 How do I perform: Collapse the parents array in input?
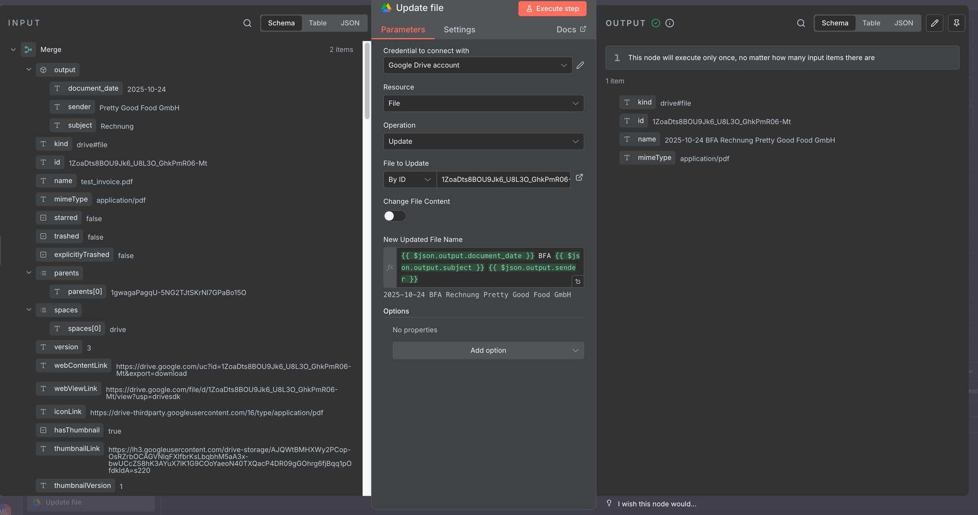[x=29, y=273]
